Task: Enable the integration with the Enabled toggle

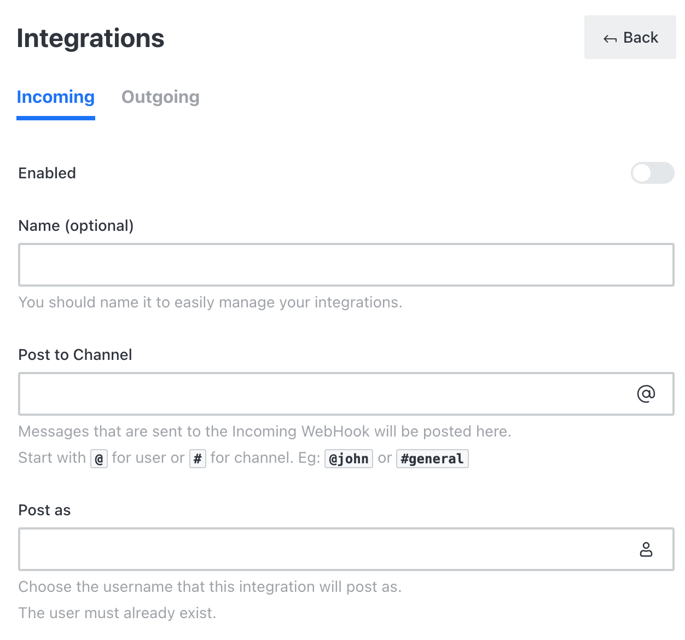Action: [652, 173]
